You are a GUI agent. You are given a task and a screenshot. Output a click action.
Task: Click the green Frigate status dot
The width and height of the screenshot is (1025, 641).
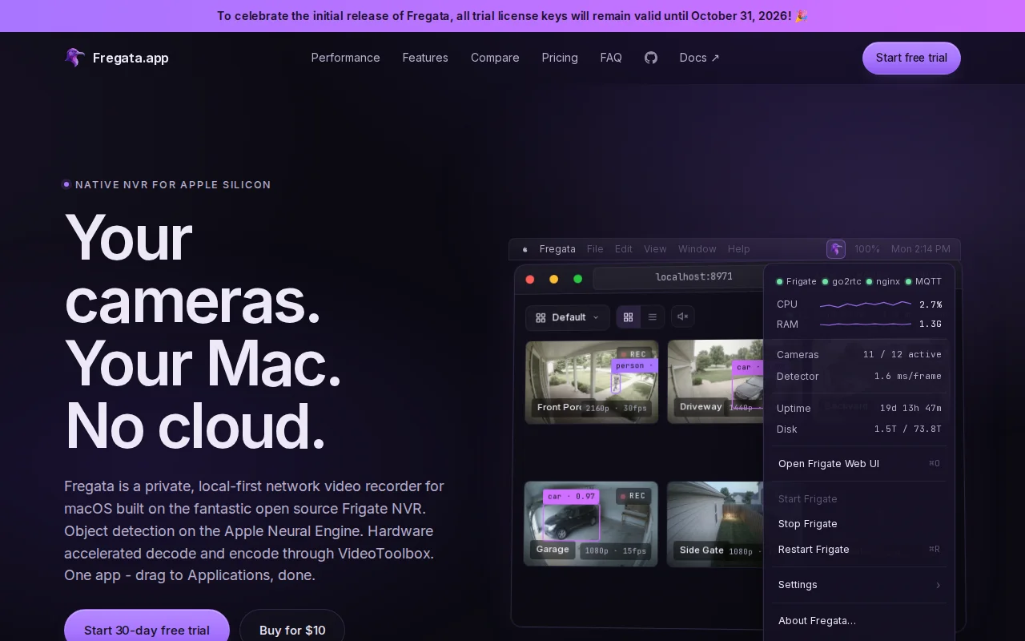tap(779, 282)
